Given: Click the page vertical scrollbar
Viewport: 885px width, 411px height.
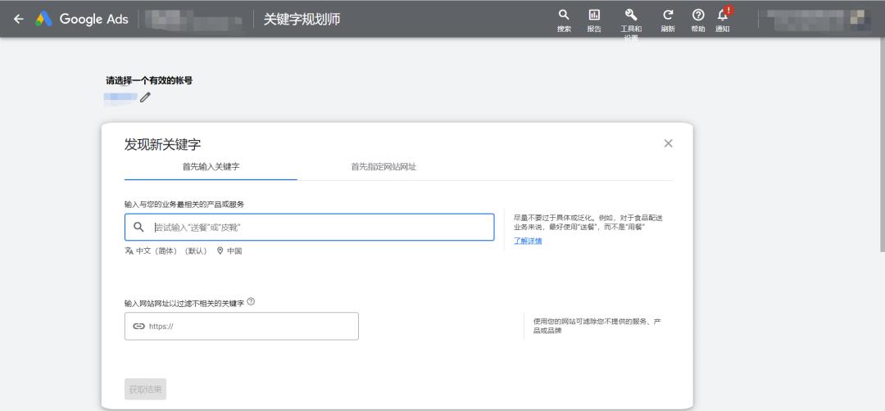Looking at the screenshot, I should point(883,144).
